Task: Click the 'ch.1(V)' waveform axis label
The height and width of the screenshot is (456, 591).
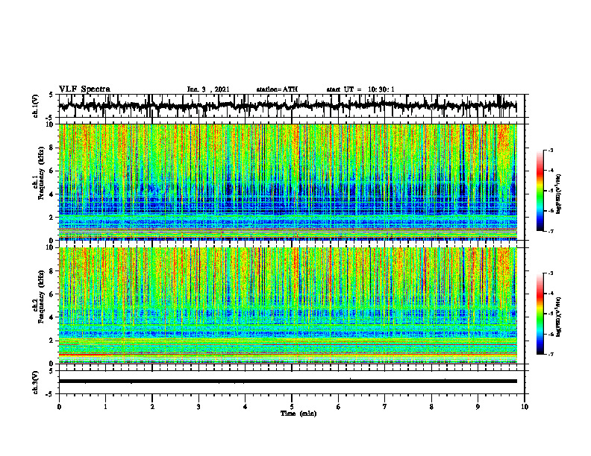Action: point(36,106)
